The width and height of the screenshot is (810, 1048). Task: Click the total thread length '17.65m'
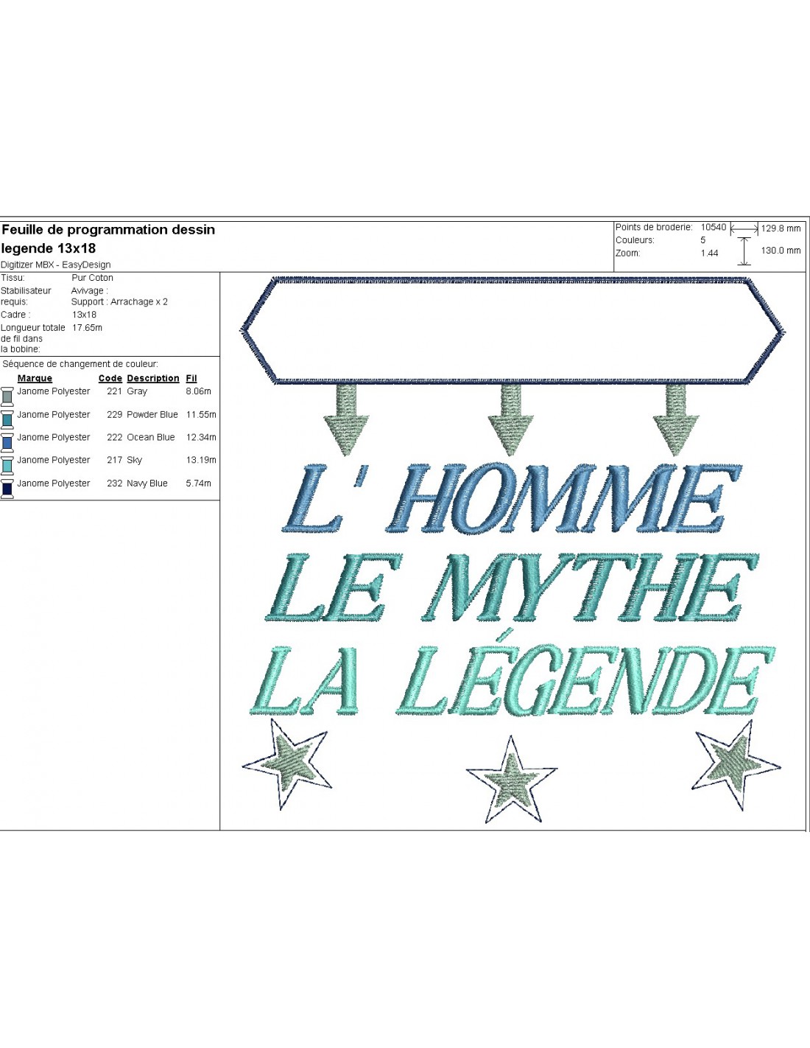click(x=87, y=328)
